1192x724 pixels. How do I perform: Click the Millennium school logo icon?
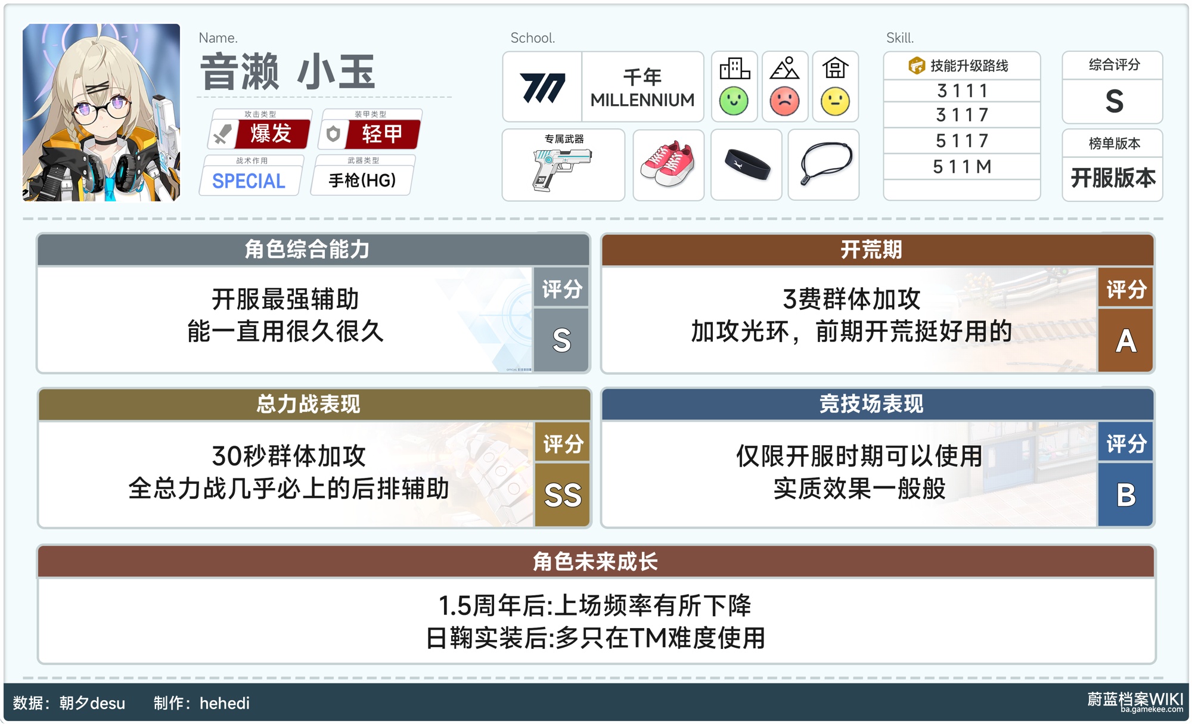(x=542, y=88)
